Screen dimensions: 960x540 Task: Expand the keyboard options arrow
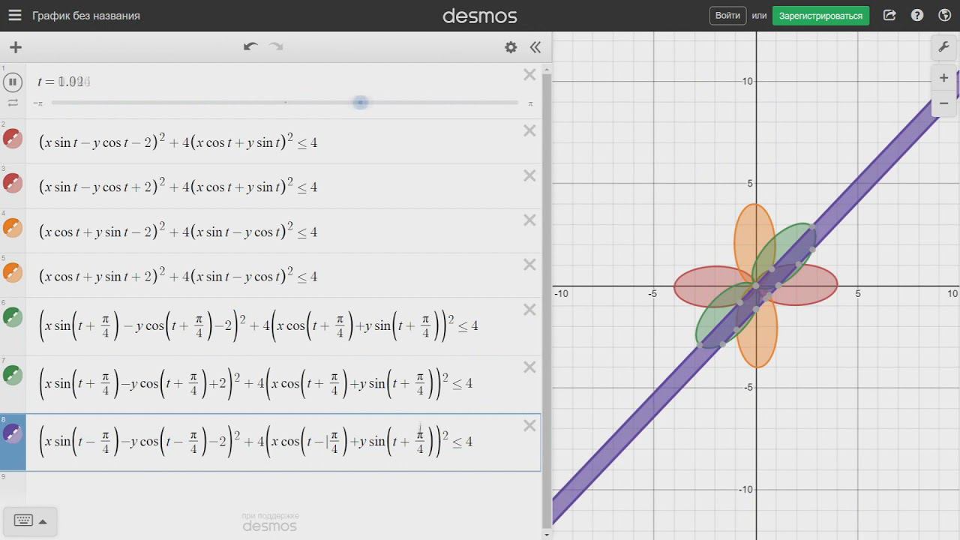point(43,522)
